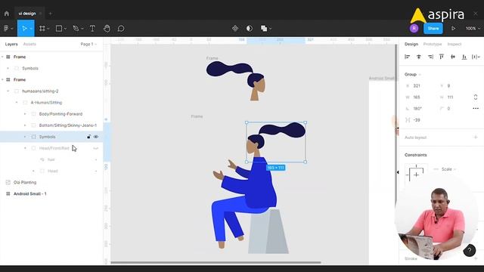Click the constraints diagram box
Image resolution: width=484 pixels, height=272 pixels.
[416, 175]
